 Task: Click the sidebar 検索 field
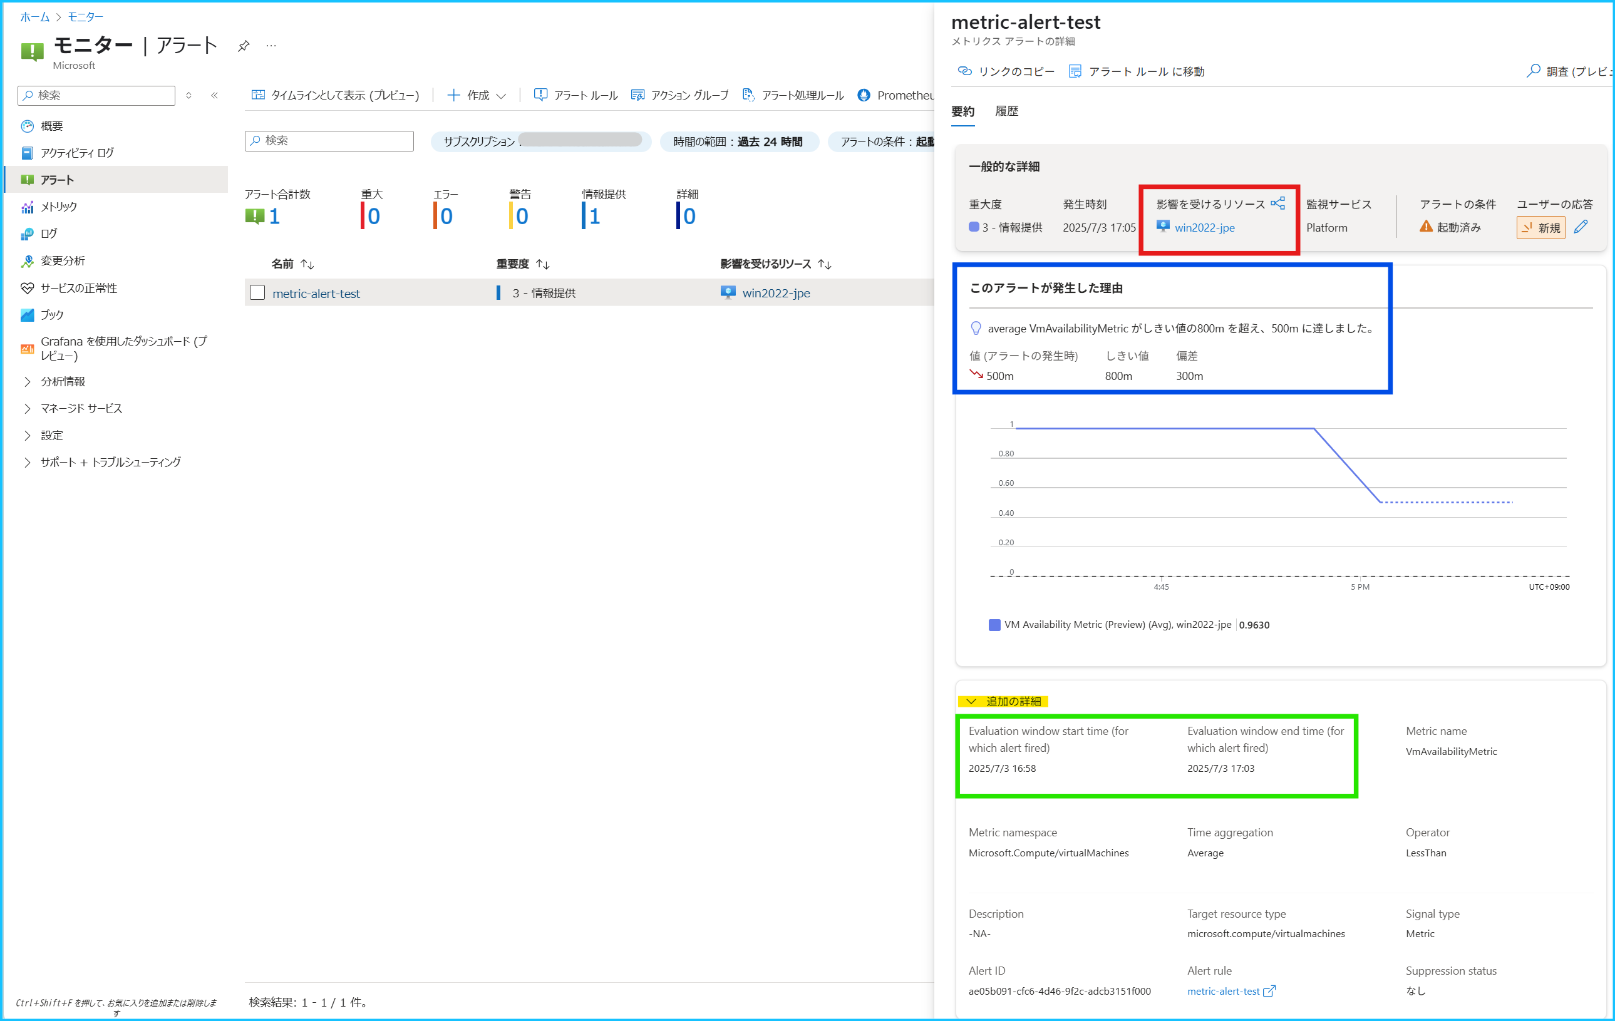[96, 95]
